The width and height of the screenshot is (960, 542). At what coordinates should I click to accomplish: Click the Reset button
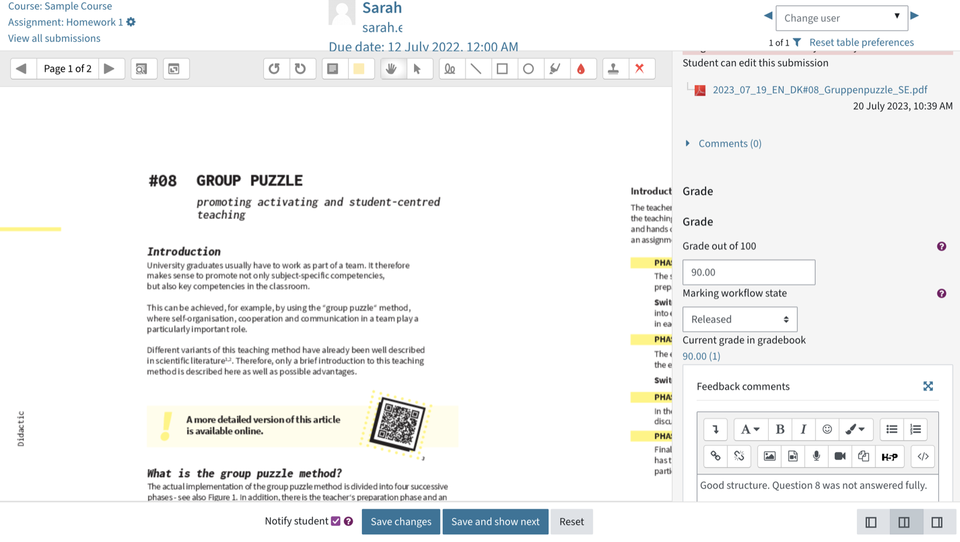click(x=572, y=522)
